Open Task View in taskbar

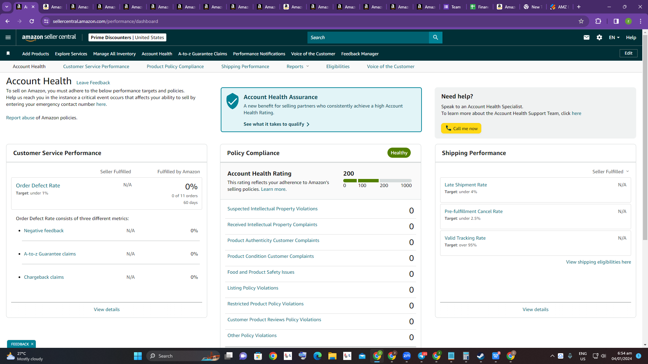228,356
